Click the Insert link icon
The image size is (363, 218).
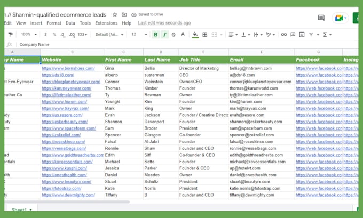pos(284,35)
